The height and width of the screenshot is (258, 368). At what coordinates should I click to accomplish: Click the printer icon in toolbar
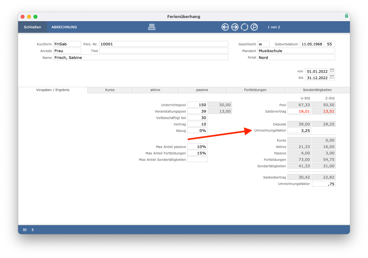tap(151, 27)
